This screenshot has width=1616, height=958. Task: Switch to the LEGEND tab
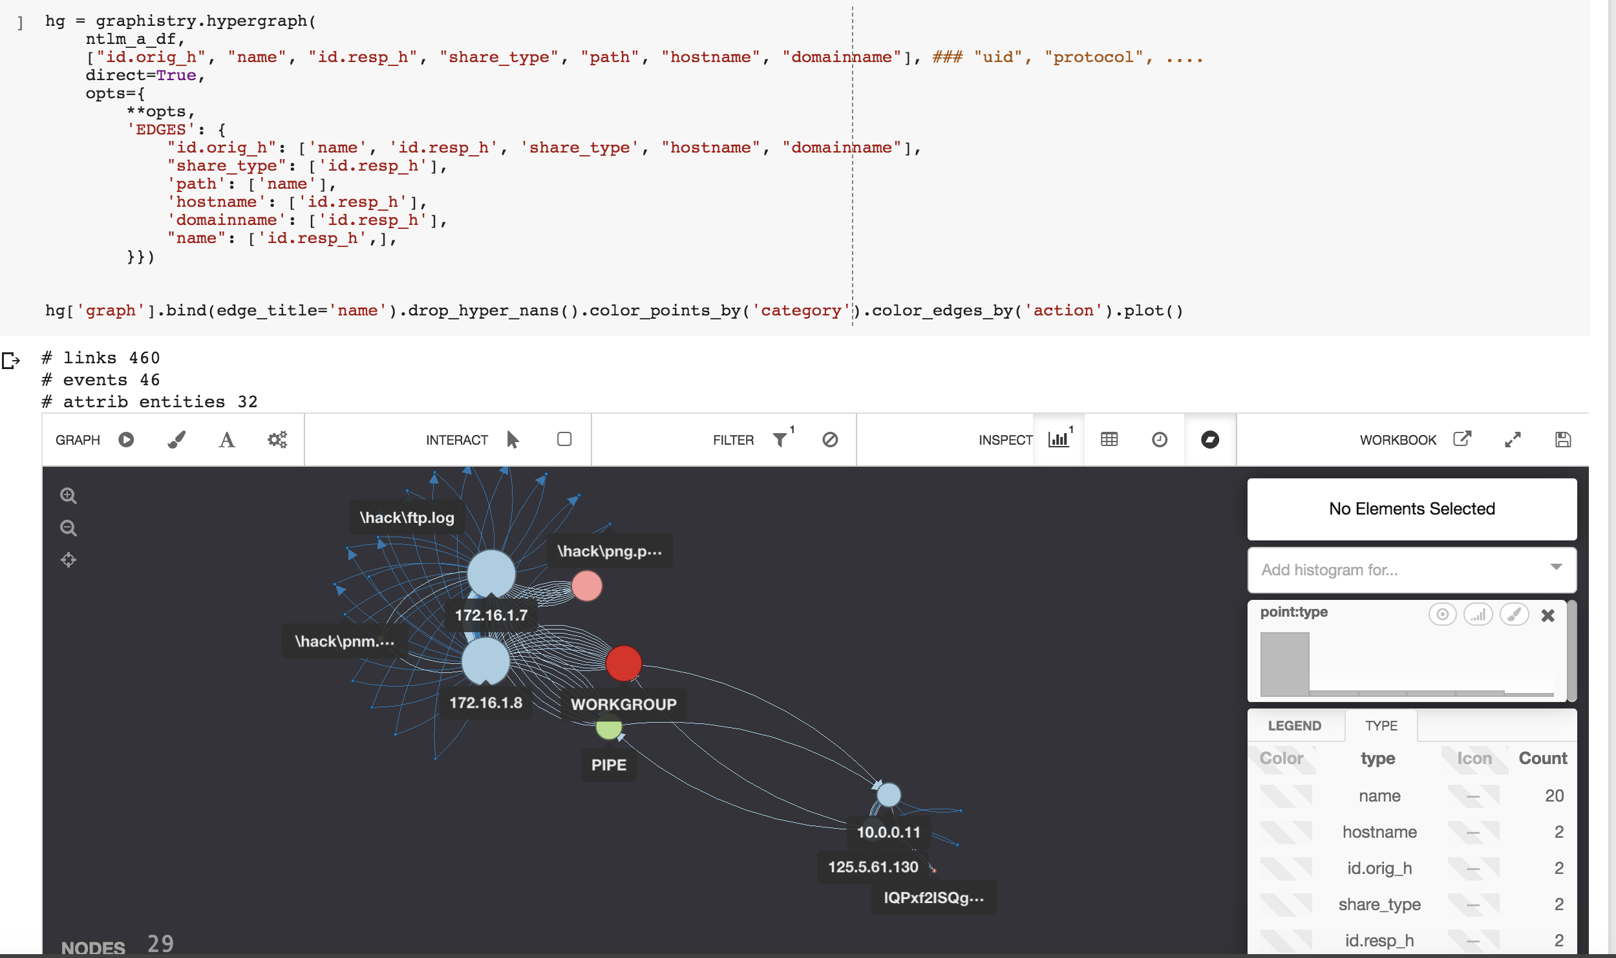(x=1295, y=725)
